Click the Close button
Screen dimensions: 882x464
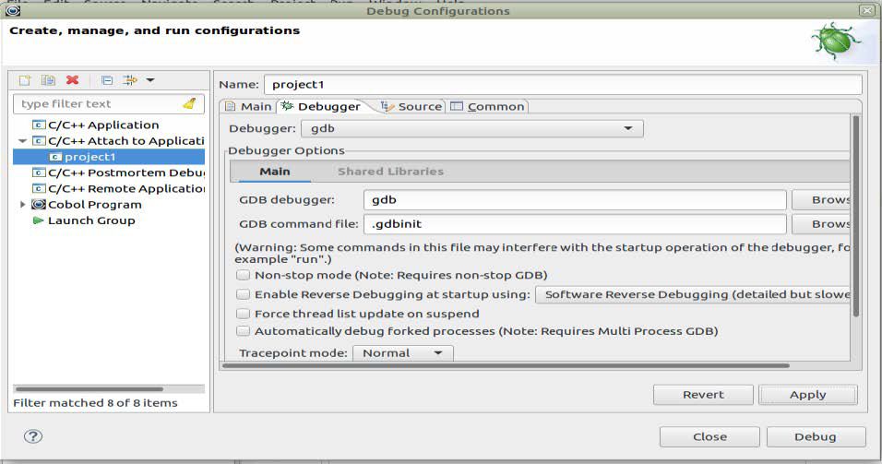709,437
